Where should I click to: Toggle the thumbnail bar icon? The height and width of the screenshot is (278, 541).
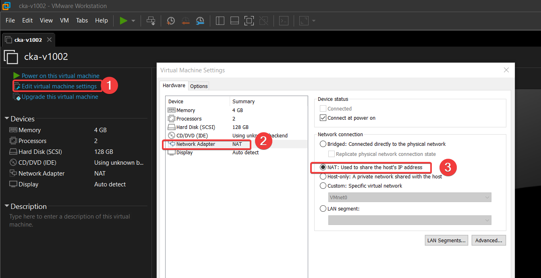[x=235, y=20]
